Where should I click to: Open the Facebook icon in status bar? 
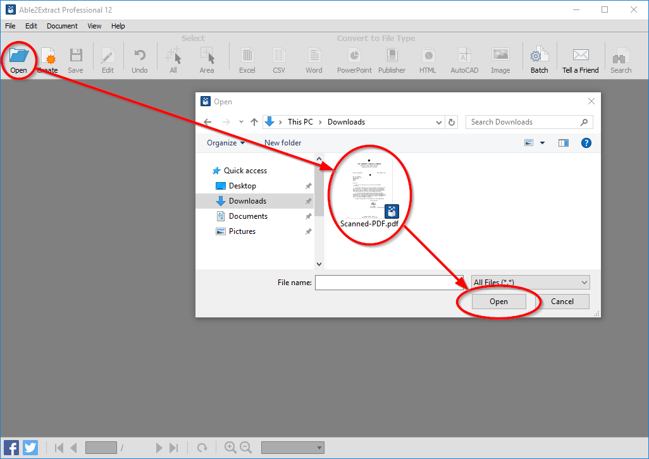pyautogui.click(x=11, y=448)
